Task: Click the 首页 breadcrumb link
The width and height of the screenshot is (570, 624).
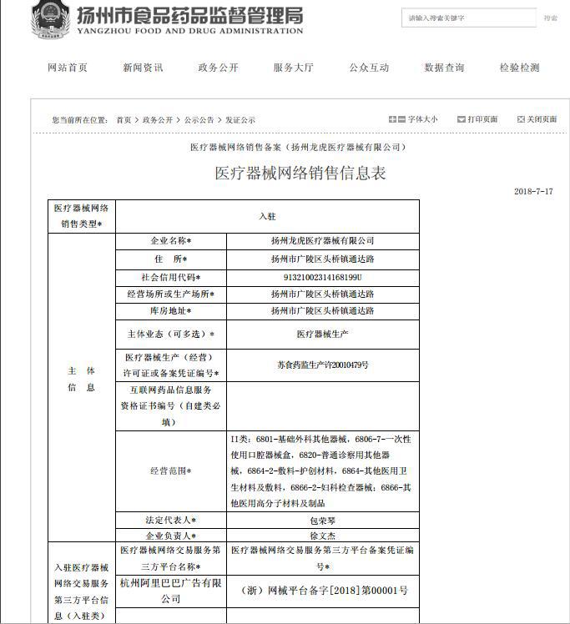Action: pos(124,120)
